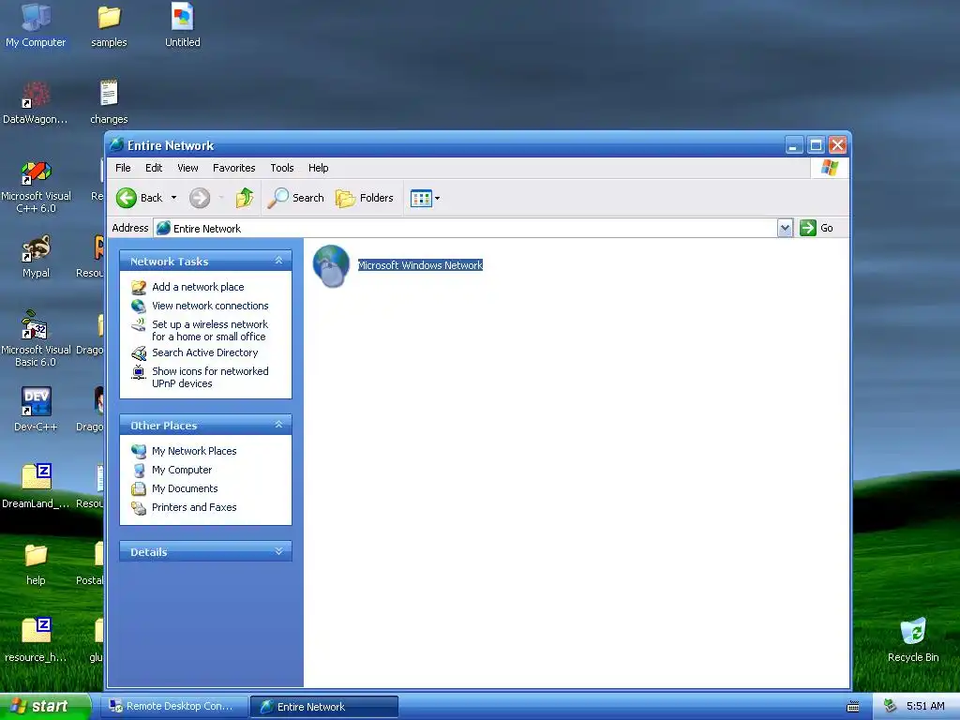Select the DreamLand zip file icon
This screenshot has height=720, width=960.
pyautogui.click(x=36, y=487)
